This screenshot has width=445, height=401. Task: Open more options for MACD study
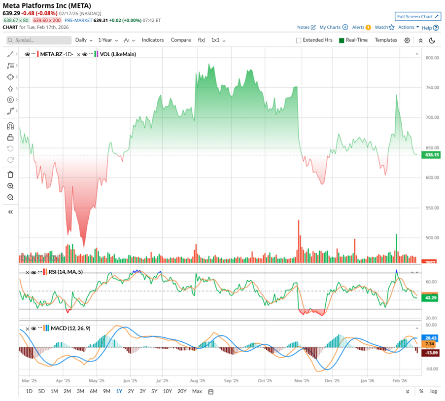point(40,328)
